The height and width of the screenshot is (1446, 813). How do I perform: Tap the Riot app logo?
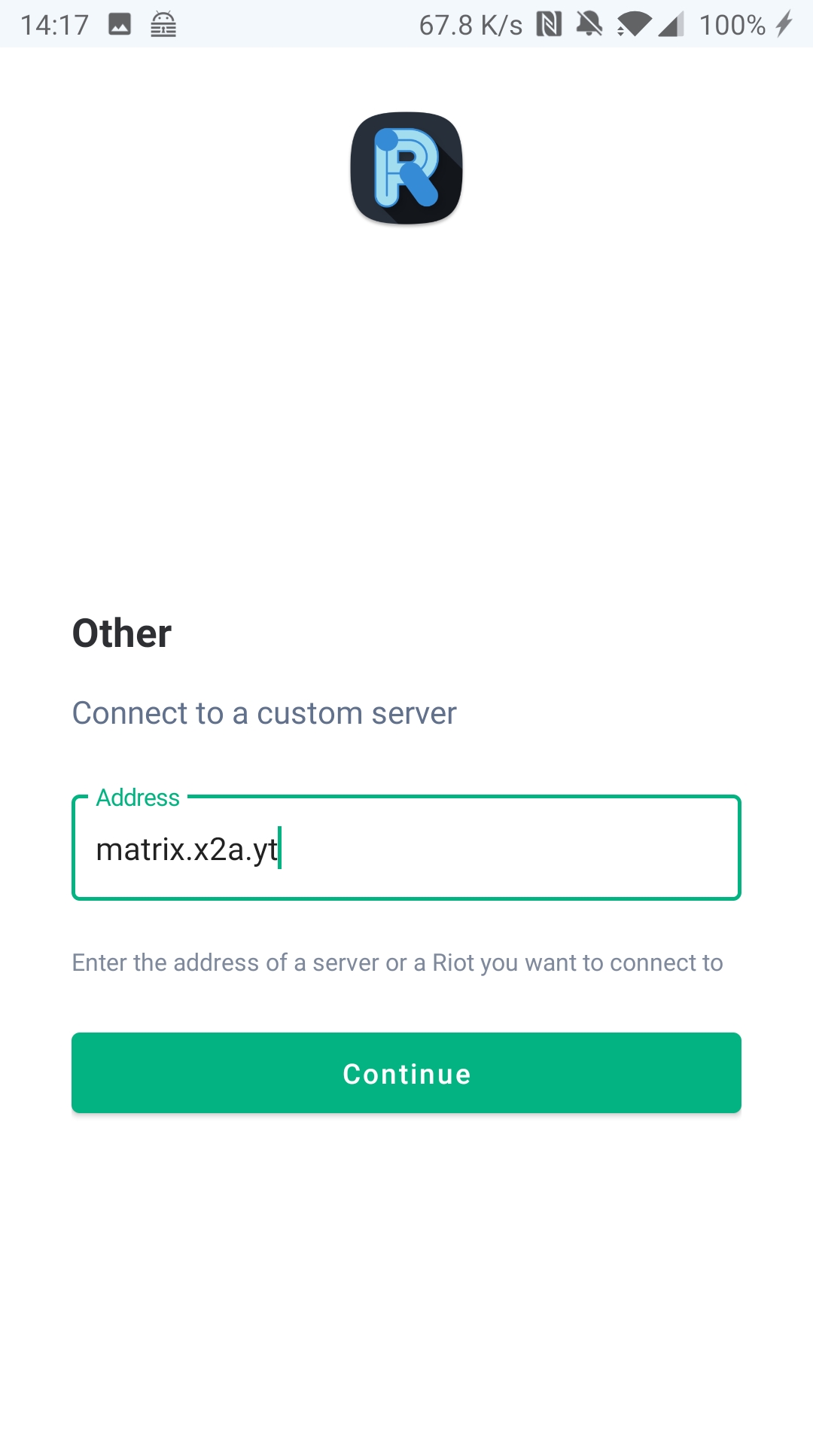pyautogui.click(x=406, y=168)
